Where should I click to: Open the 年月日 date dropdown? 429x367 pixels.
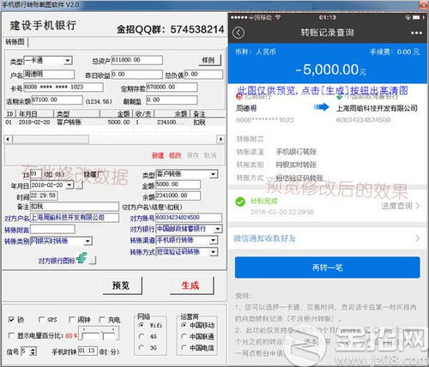point(69,185)
